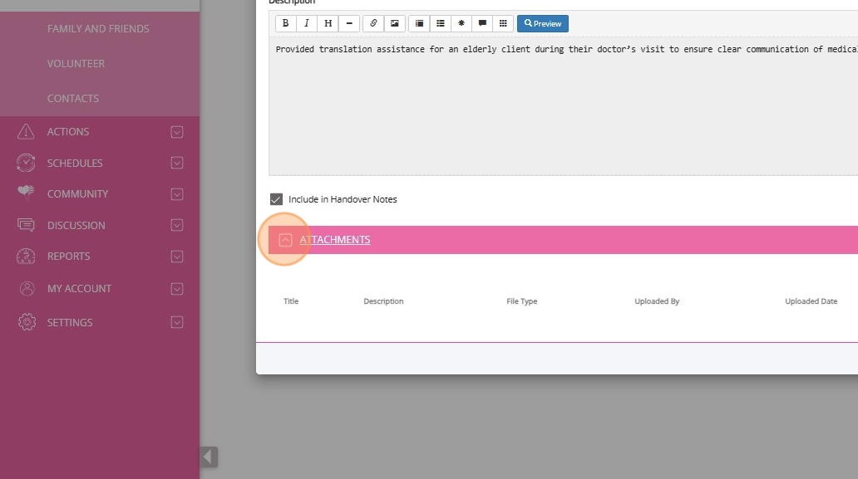Screen dimensions: 858x479
Task: Toggle bold formatting in the editor toolbar
Action: (286, 23)
